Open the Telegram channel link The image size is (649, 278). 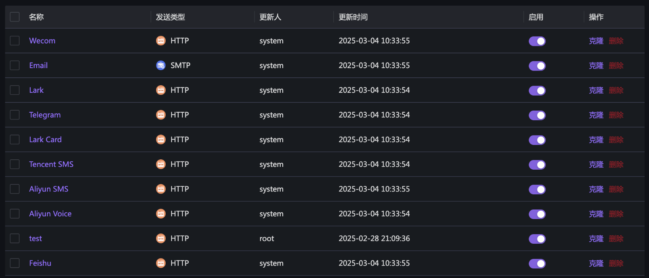45,115
